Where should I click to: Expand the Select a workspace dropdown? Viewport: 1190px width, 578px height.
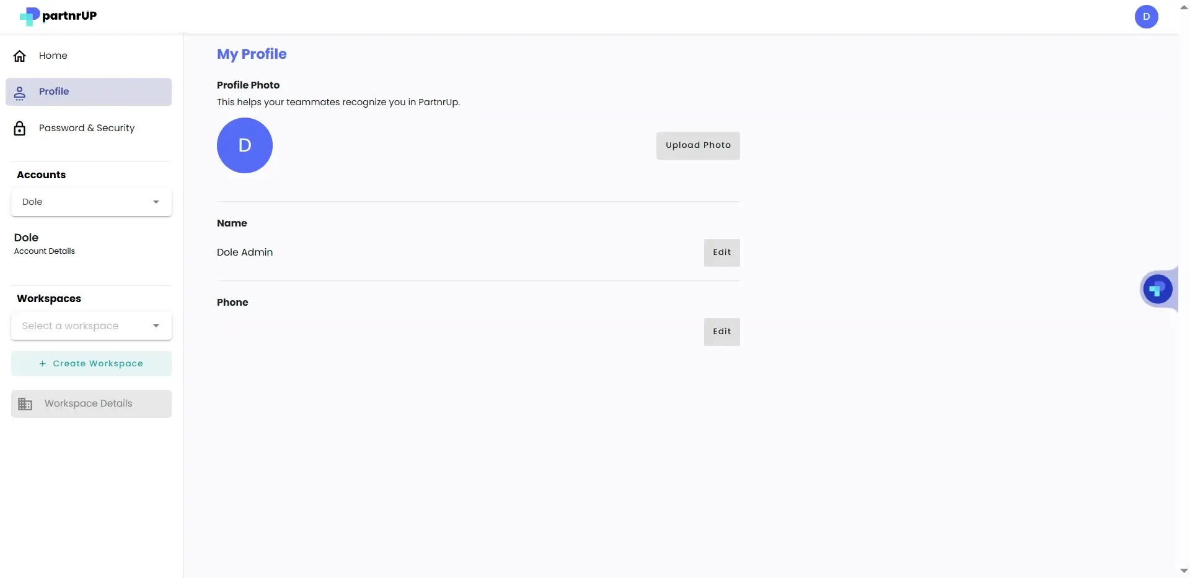coord(90,326)
